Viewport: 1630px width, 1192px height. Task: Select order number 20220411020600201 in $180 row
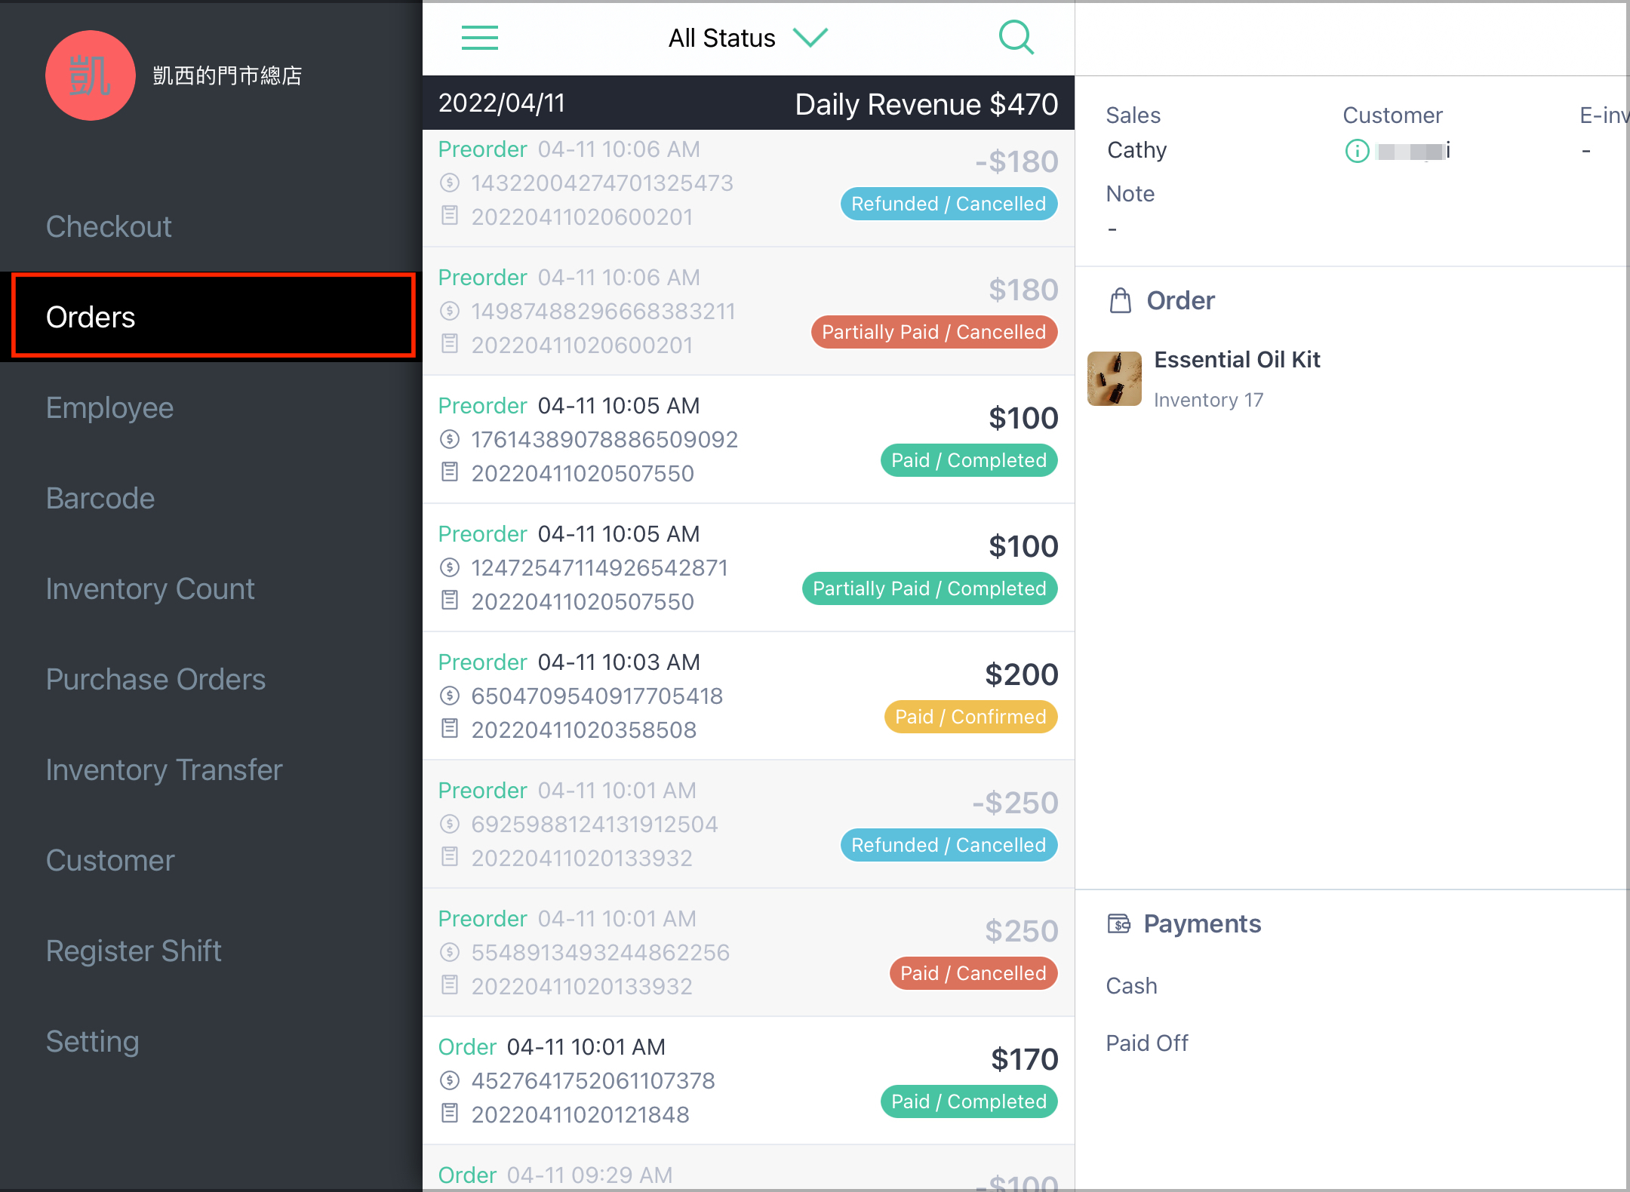(582, 345)
